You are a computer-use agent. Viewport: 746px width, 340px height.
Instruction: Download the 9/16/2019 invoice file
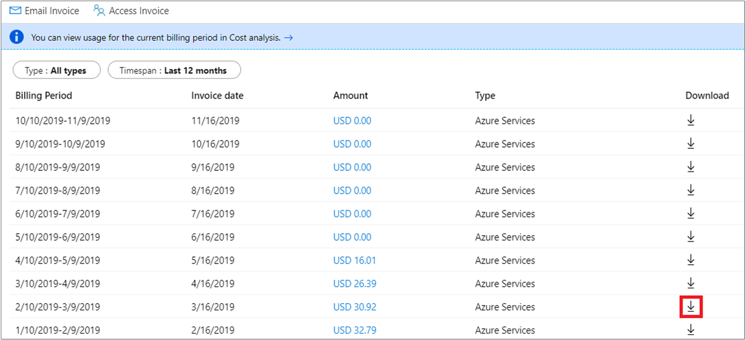[691, 167]
